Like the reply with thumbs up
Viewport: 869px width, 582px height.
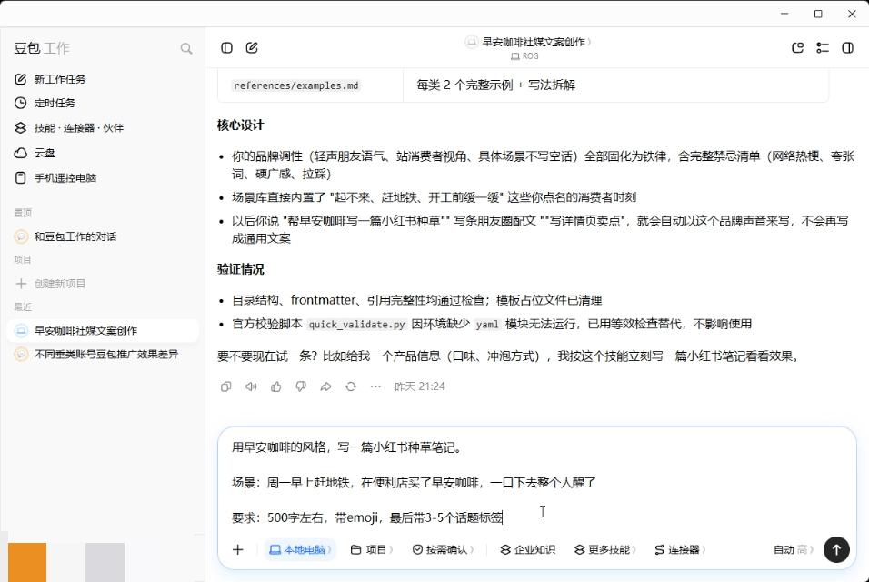tap(276, 386)
